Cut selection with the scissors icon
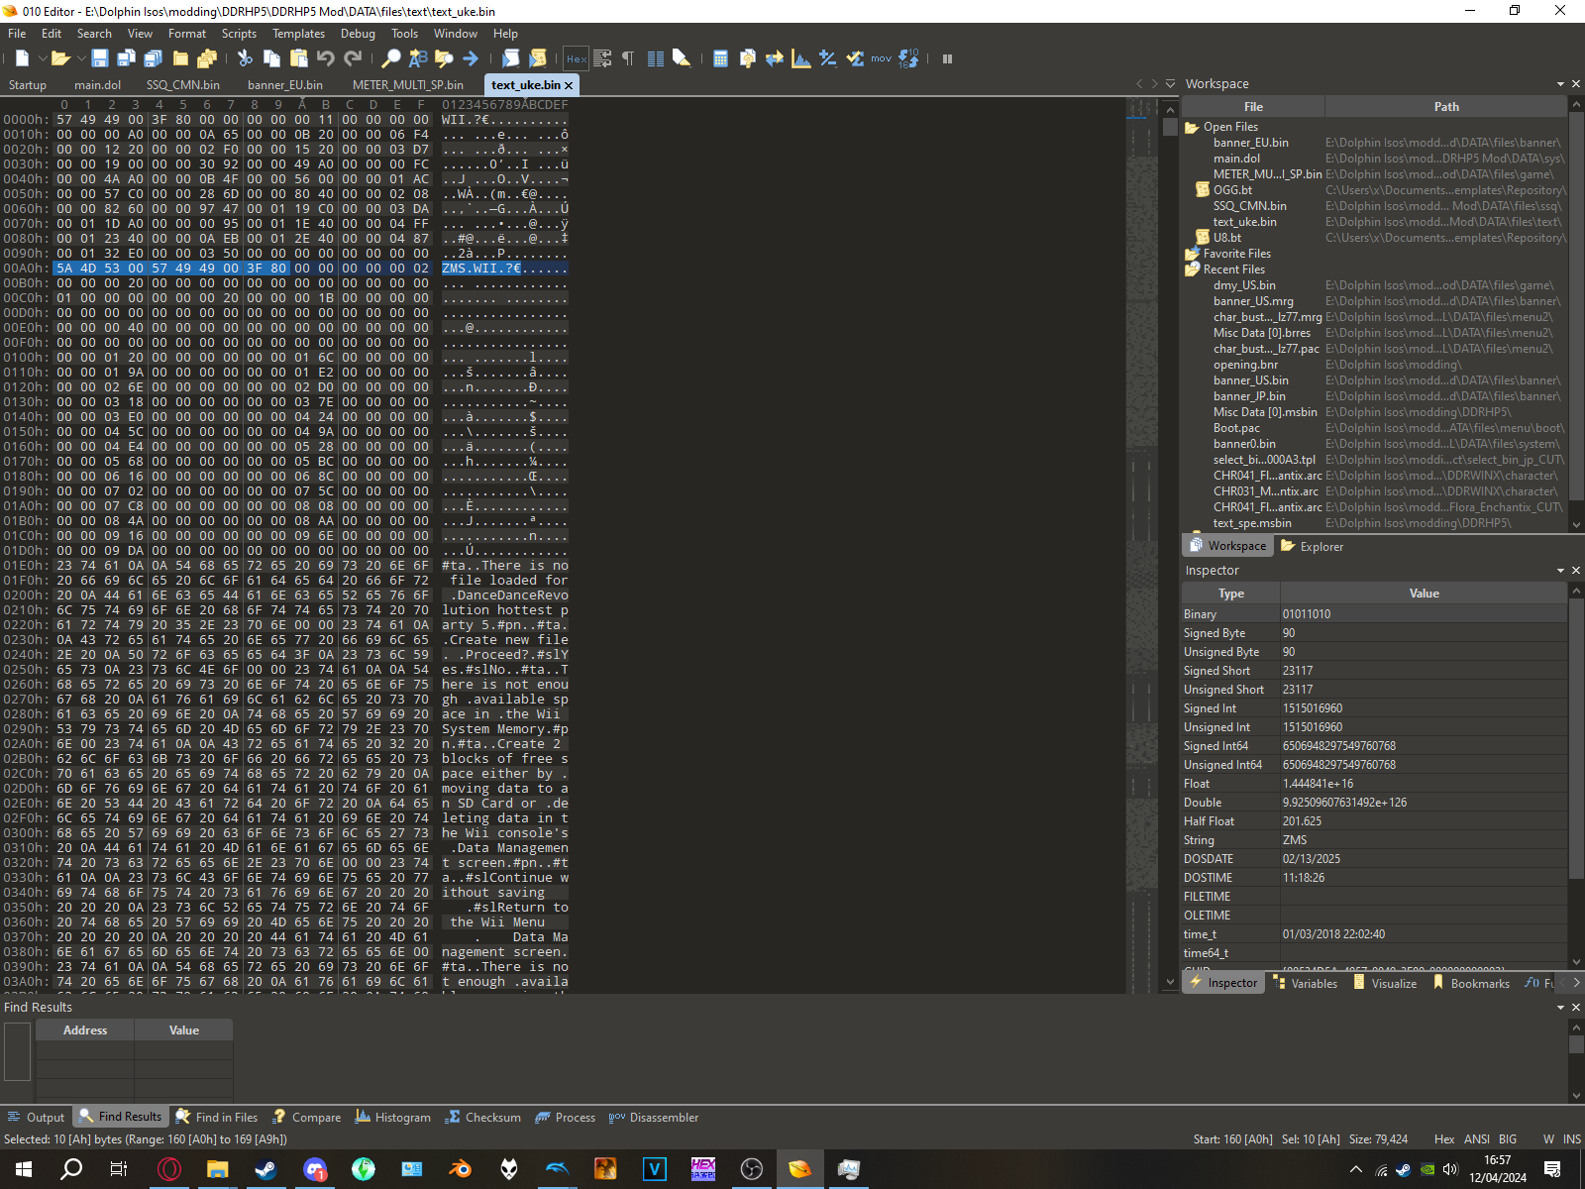 245,58
